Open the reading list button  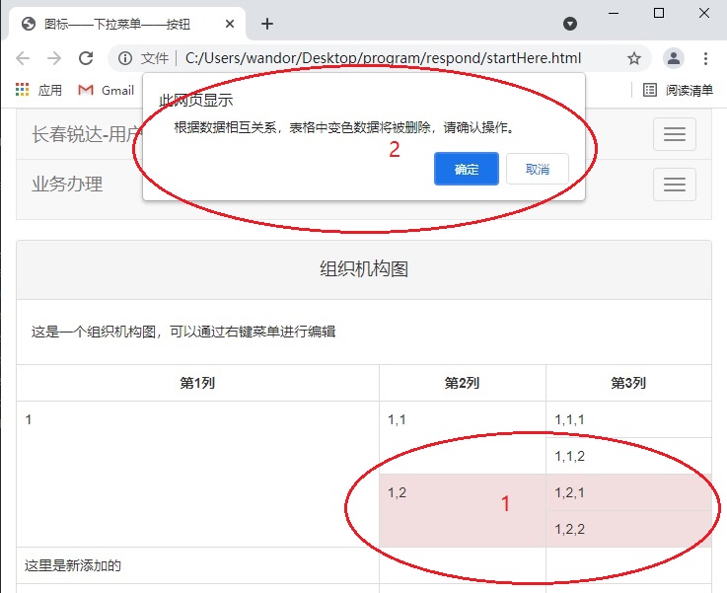click(x=678, y=90)
